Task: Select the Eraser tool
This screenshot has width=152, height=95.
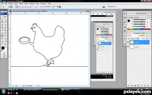Action: [x=2, y=30]
